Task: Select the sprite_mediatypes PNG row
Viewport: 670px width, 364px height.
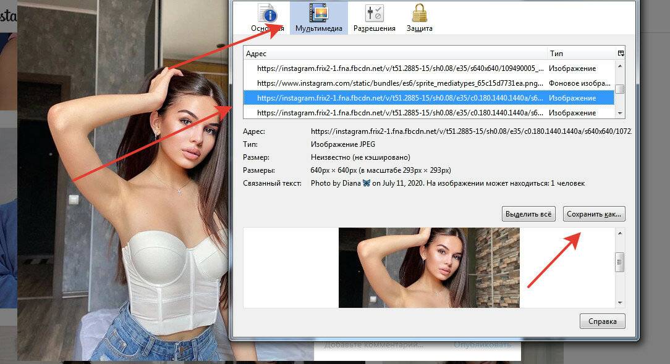Action: (400, 83)
